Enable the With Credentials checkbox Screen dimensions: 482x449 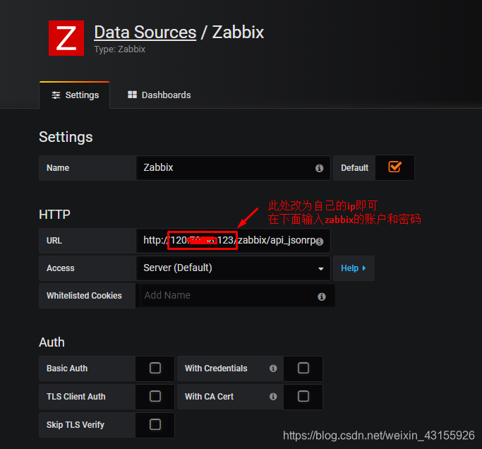303,368
